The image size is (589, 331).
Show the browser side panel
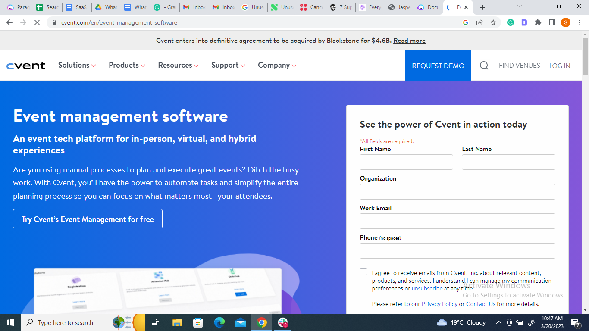click(552, 22)
